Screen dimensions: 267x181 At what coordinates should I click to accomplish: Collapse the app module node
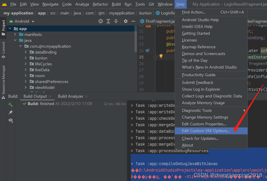point(10,29)
